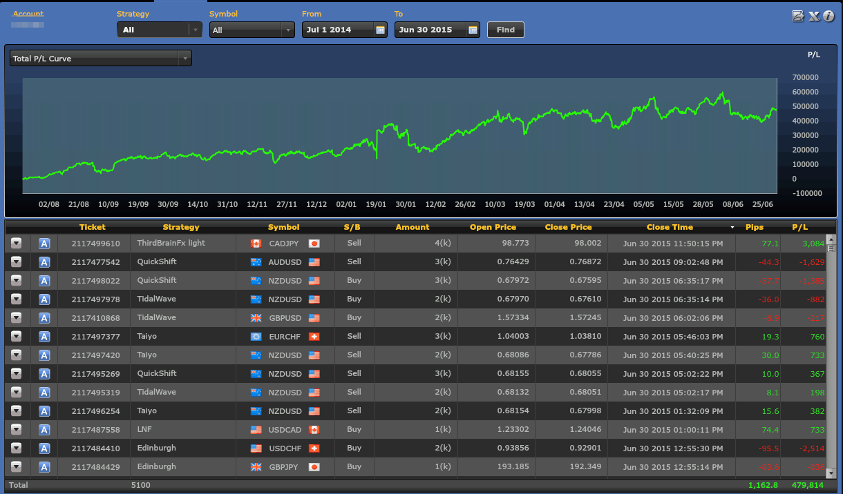This screenshot has width=843, height=494.
Task: Click the A icon for ticket 2117477542
Action: coord(44,261)
